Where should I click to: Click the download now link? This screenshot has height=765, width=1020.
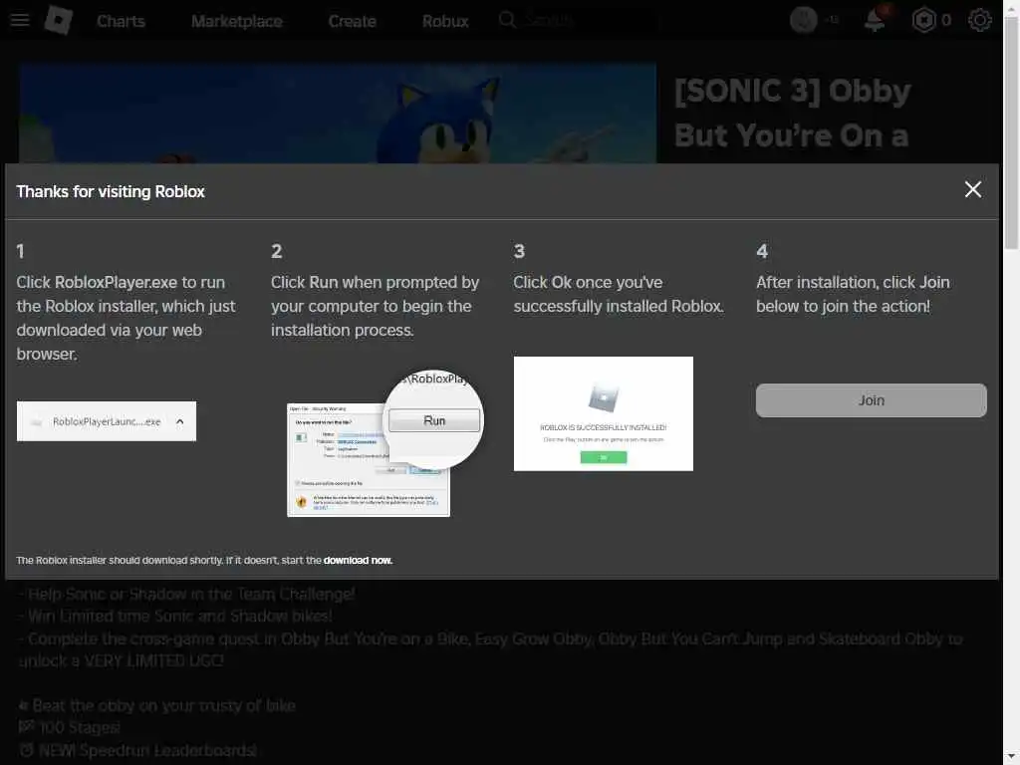(358, 560)
